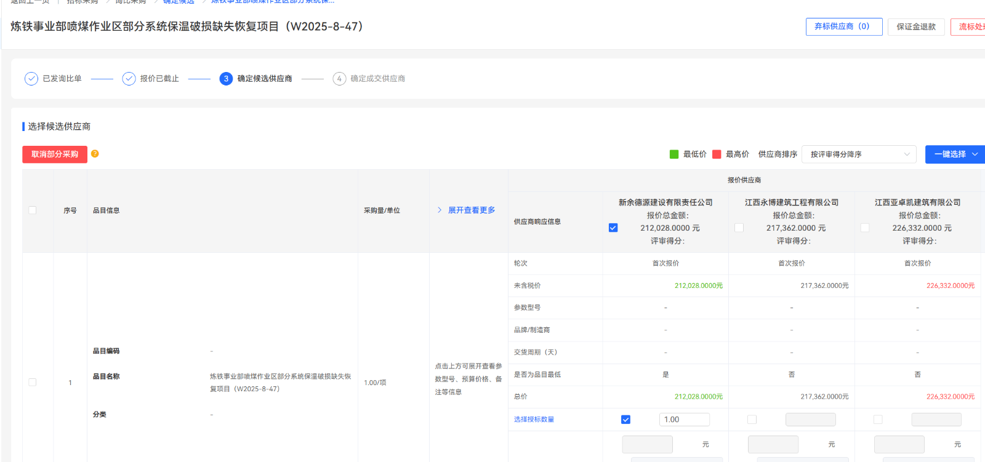Click the 轮次 row label
Image resolution: width=985 pixels, height=462 pixels.
pyautogui.click(x=521, y=263)
